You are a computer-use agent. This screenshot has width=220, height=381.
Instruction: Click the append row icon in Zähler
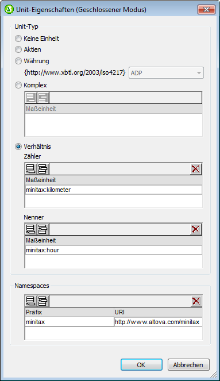[31, 169]
